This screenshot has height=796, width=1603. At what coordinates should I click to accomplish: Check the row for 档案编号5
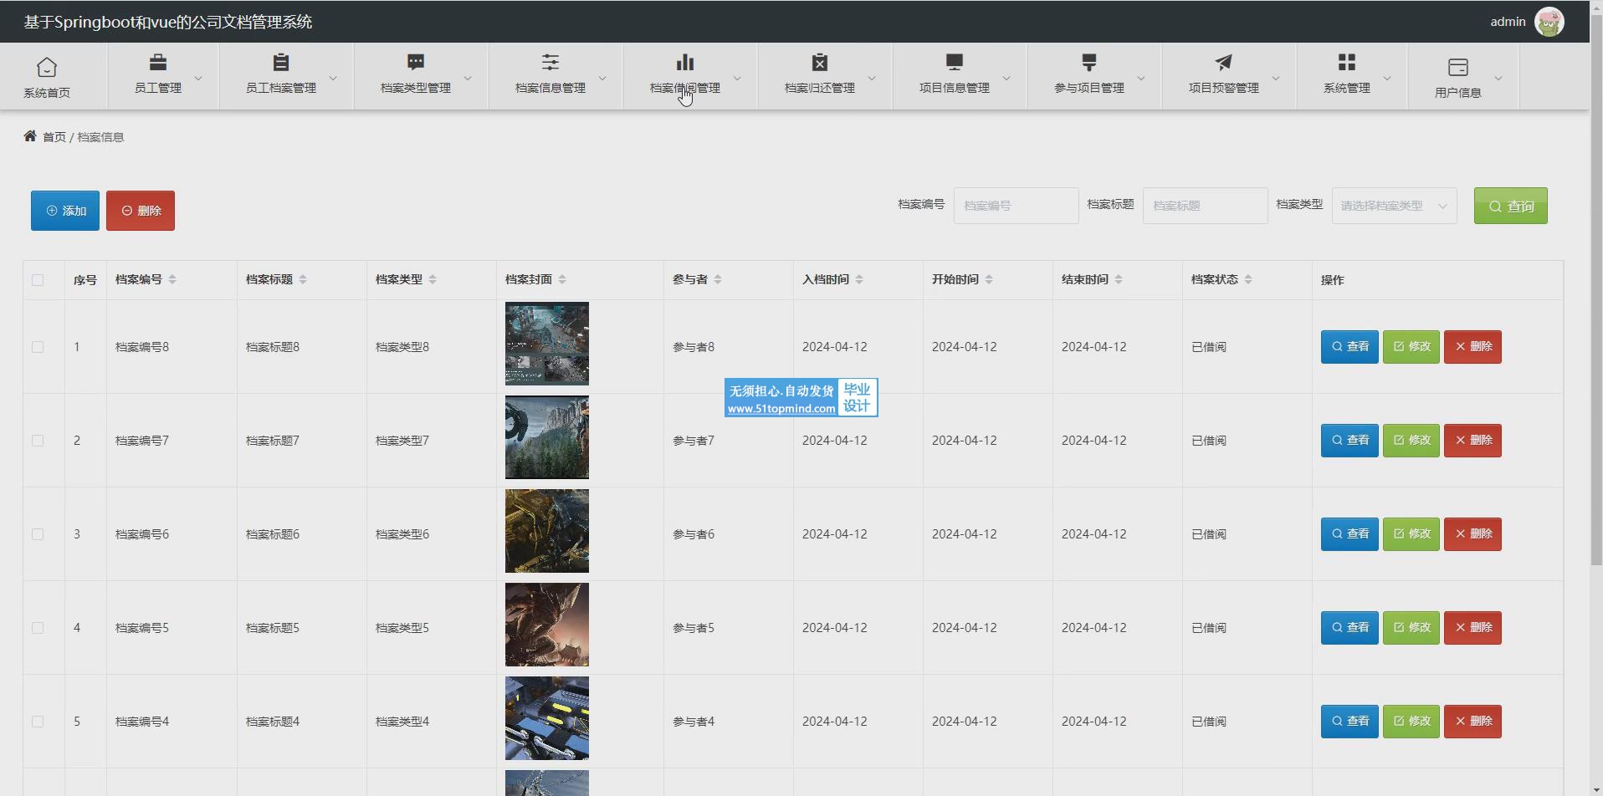(38, 628)
